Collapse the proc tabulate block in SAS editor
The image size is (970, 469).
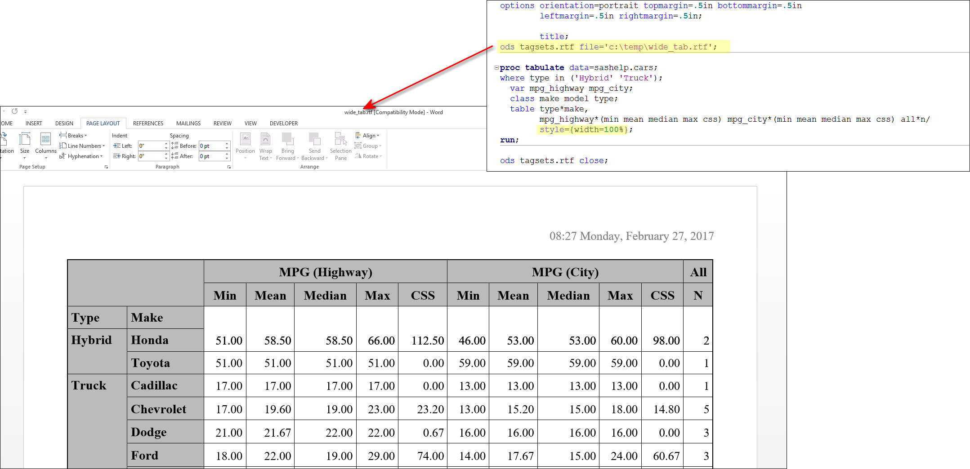pyautogui.click(x=496, y=68)
